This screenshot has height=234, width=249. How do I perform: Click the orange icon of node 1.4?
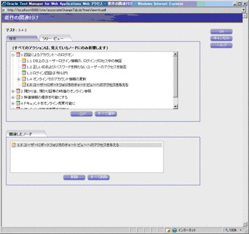pyautogui.click(x=24, y=79)
